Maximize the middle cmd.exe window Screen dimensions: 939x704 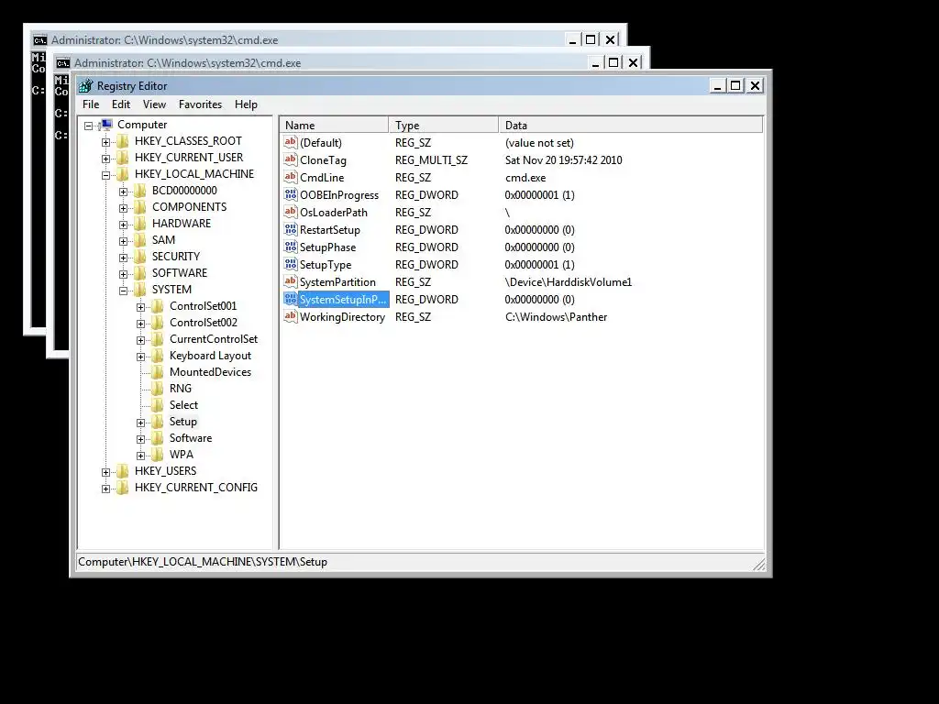[613, 63]
